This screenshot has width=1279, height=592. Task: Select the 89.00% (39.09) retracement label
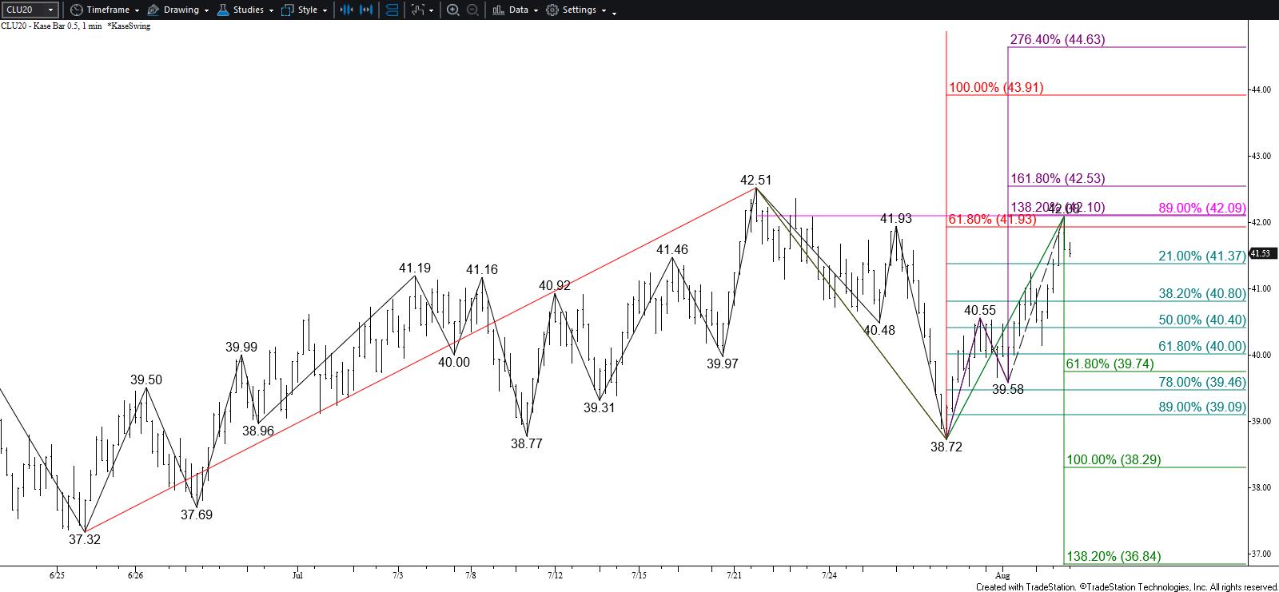[x=1201, y=407]
